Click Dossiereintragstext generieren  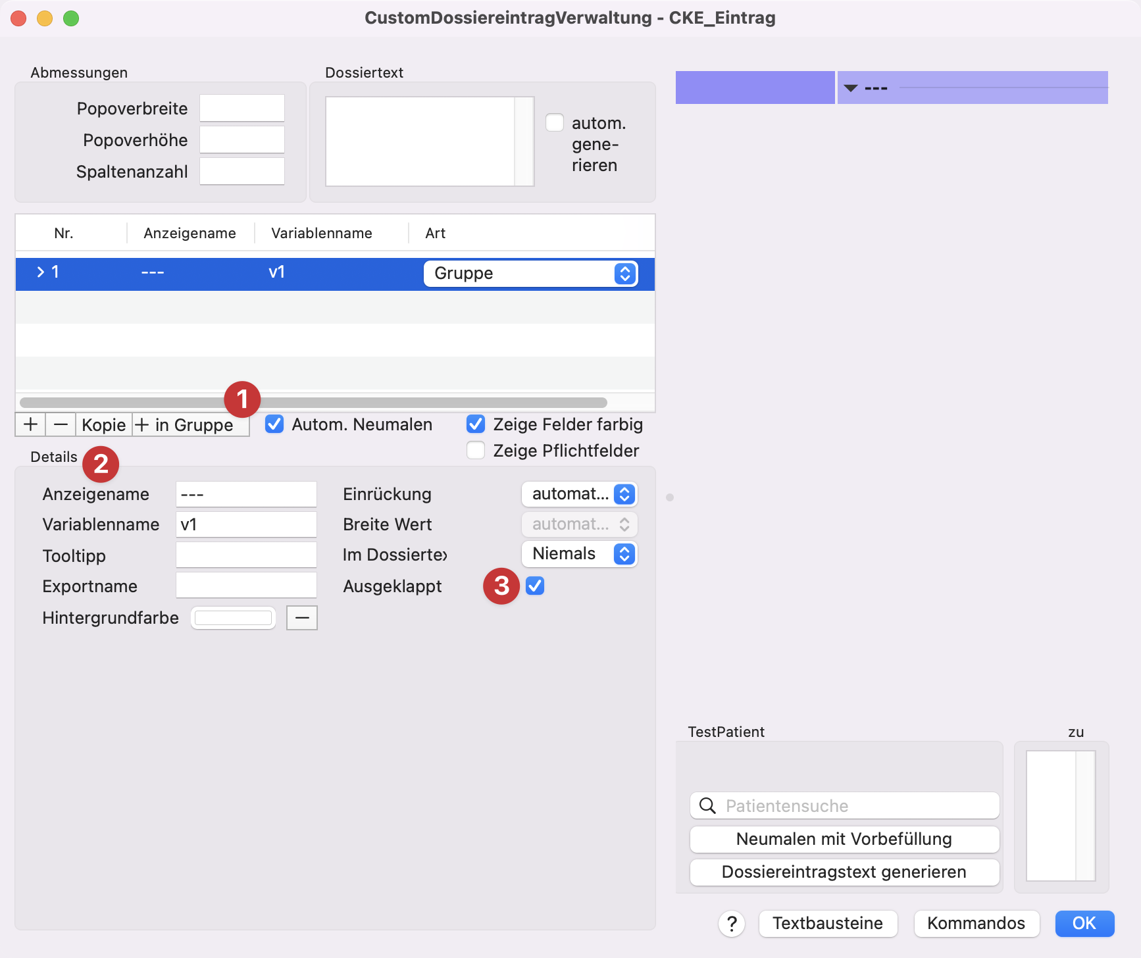click(844, 872)
